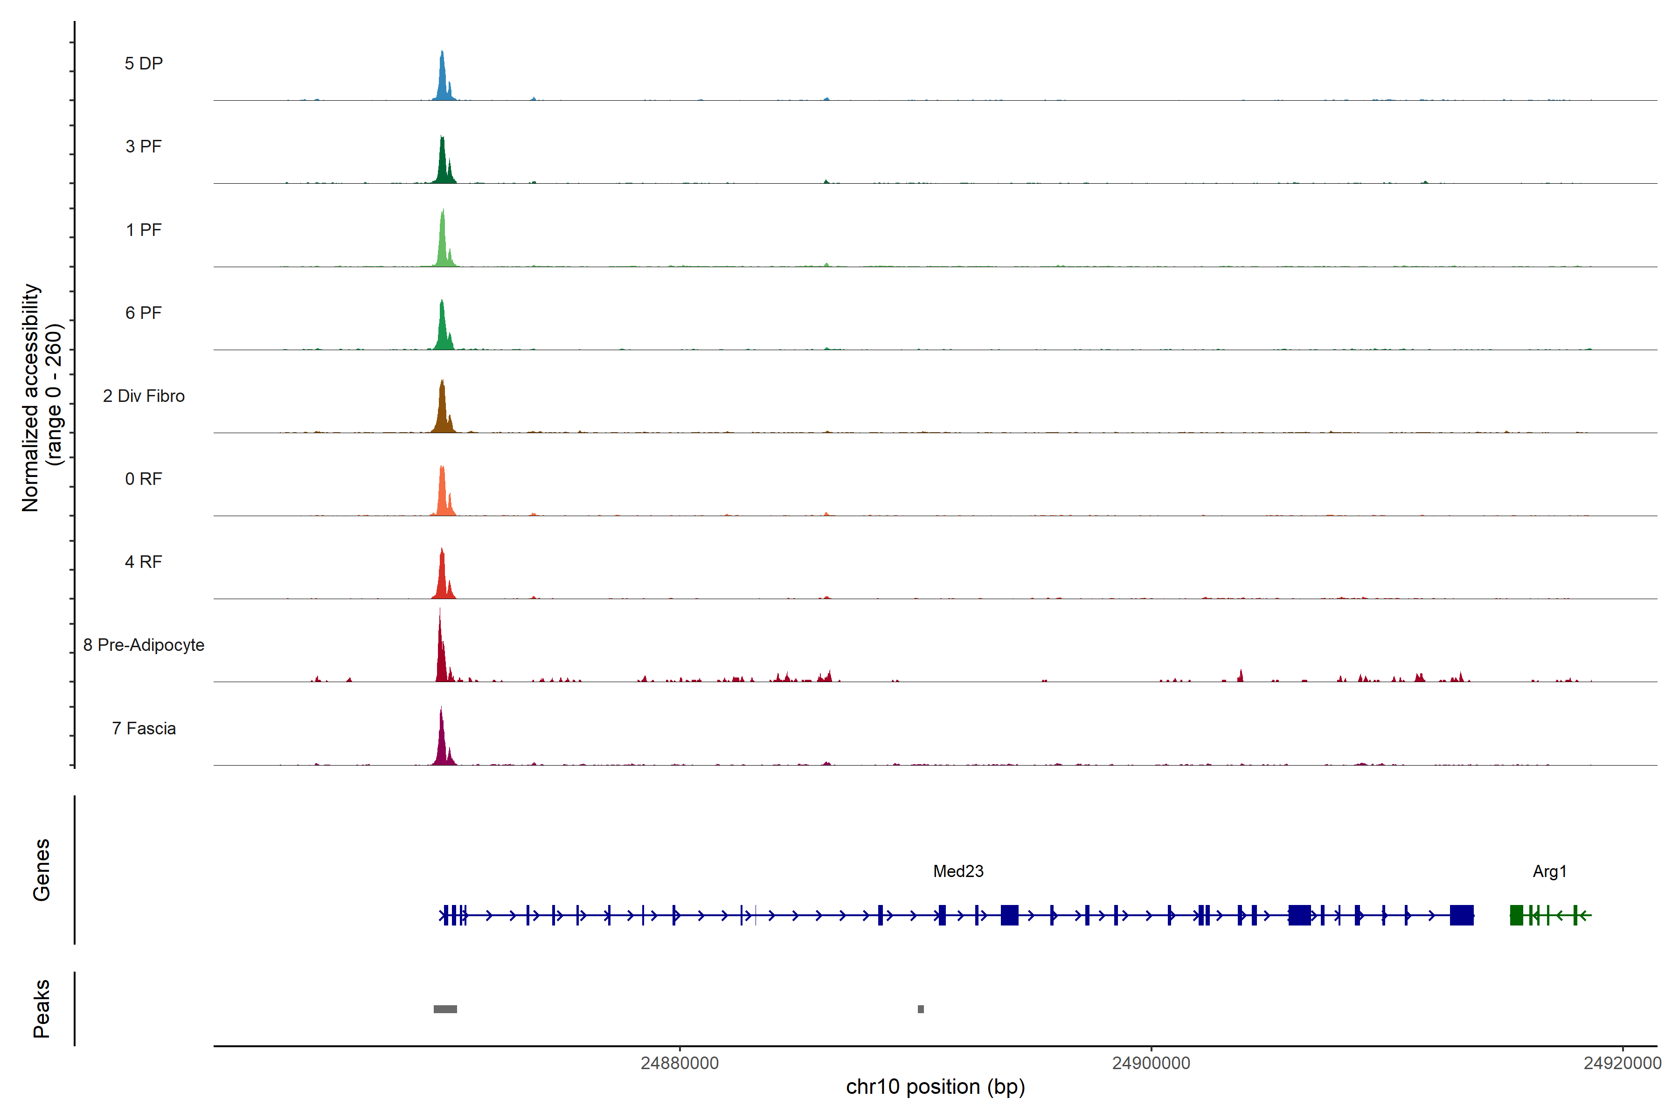Select the 8 Pre-Adipocyte label

pos(144,645)
